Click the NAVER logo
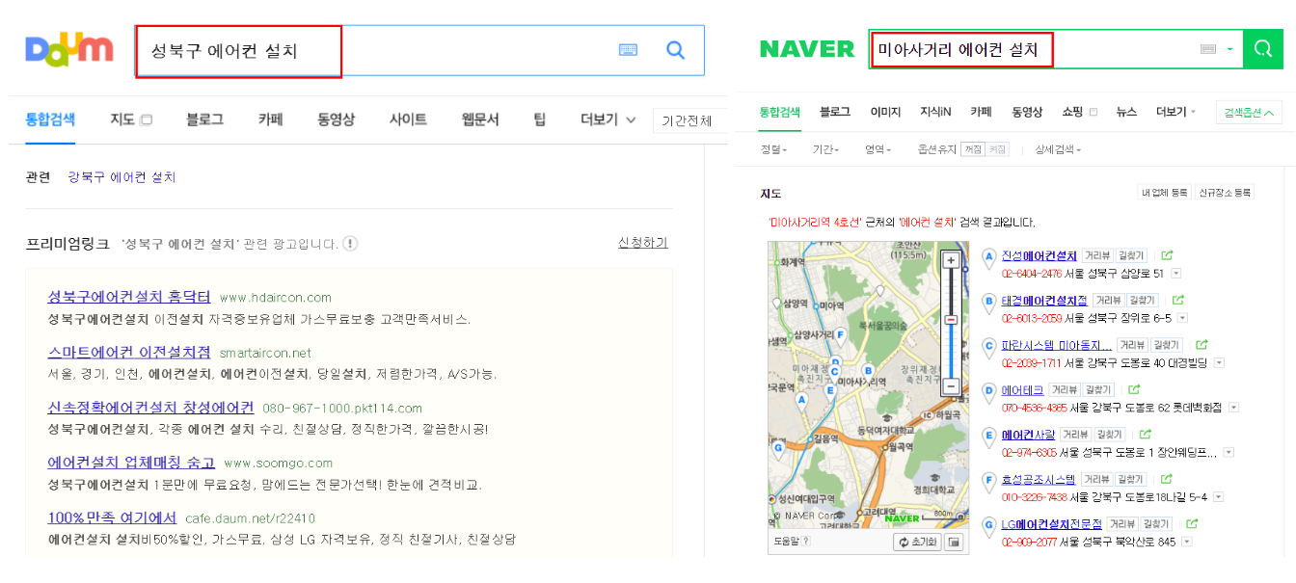Image resolution: width=1296 pixels, height=583 pixels. (807, 49)
